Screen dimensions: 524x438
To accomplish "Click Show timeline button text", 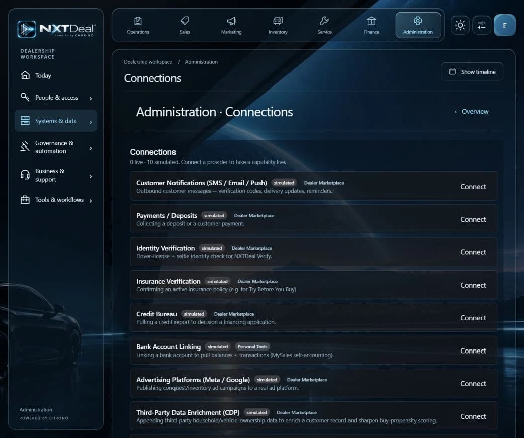I will (478, 72).
